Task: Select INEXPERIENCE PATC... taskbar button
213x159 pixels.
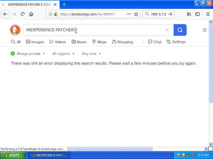Action: click(x=49, y=155)
